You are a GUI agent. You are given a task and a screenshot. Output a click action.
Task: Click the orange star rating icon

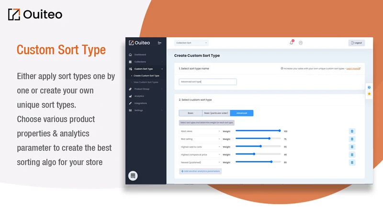369,94
